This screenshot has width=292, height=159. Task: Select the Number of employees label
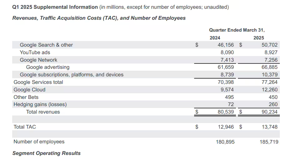39,141
